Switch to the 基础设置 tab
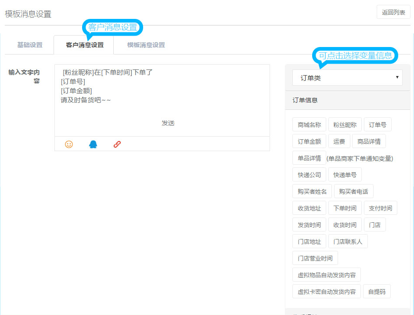This screenshot has height=315, width=414. click(30, 45)
